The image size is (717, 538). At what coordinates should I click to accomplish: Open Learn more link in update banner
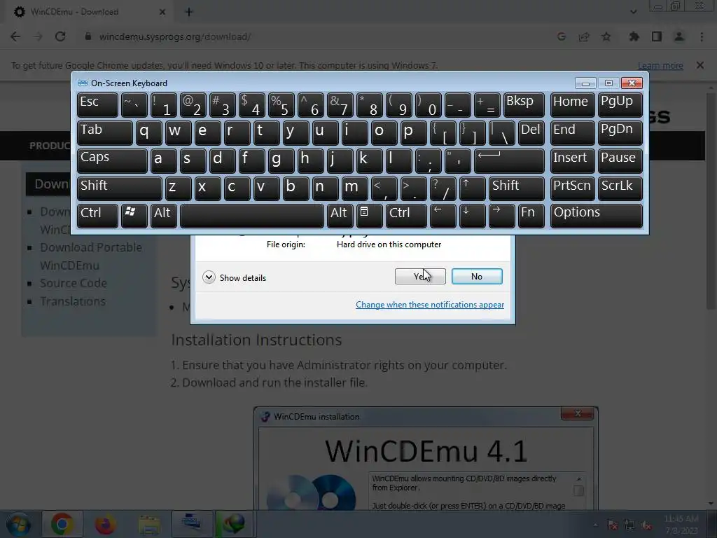click(660, 65)
